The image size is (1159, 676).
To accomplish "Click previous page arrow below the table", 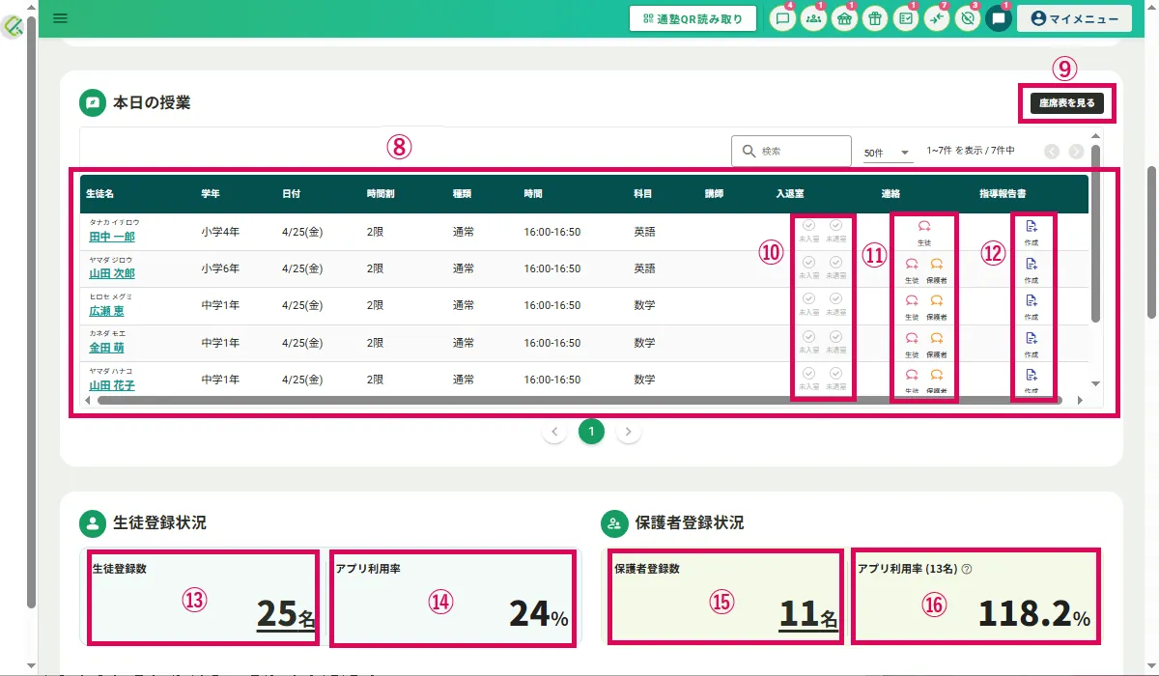I will [x=554, y=431].
